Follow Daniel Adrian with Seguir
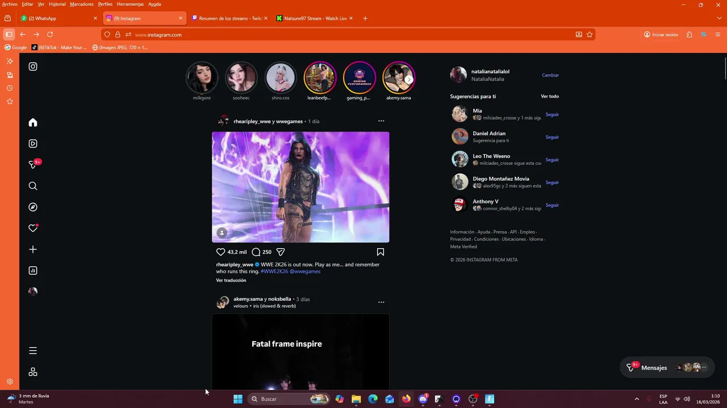 coord(552,137)
